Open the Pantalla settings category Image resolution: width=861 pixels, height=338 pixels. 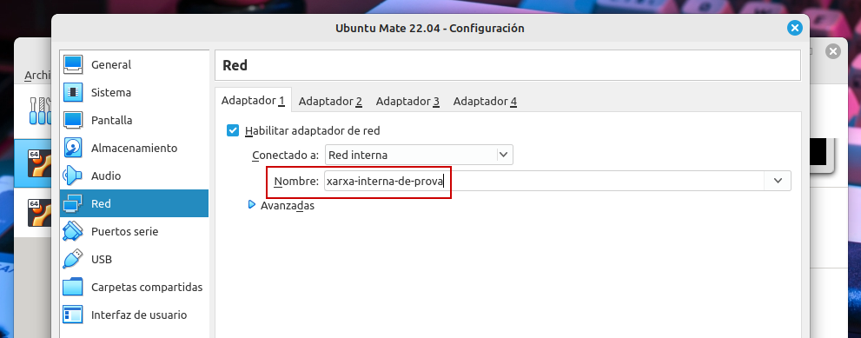pos(134,120)
